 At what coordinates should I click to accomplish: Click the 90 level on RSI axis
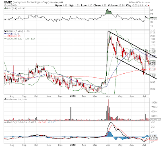(152, 10)
